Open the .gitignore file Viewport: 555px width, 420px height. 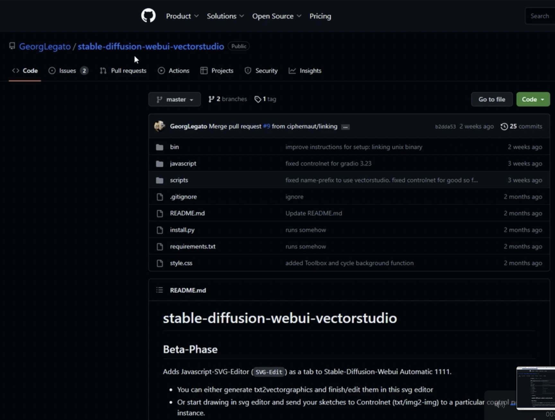[x=183, y=197]
